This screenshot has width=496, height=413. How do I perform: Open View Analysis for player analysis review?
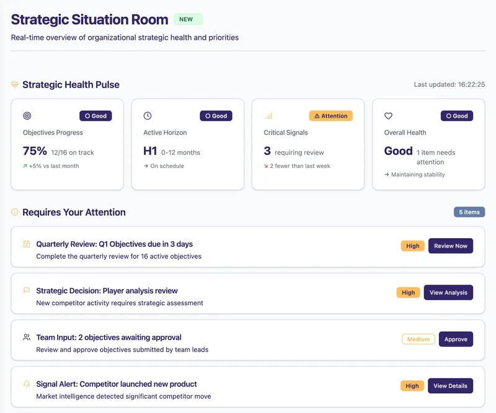(x=448, y=293)
